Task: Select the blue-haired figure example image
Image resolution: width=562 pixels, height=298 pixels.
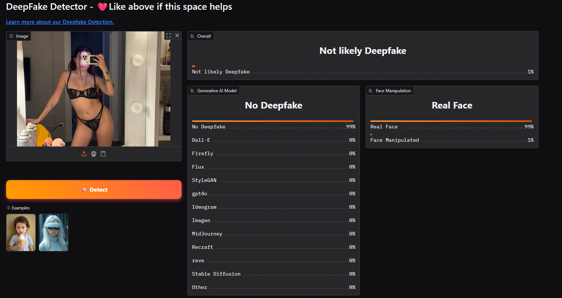Action: tap(54, 233)
